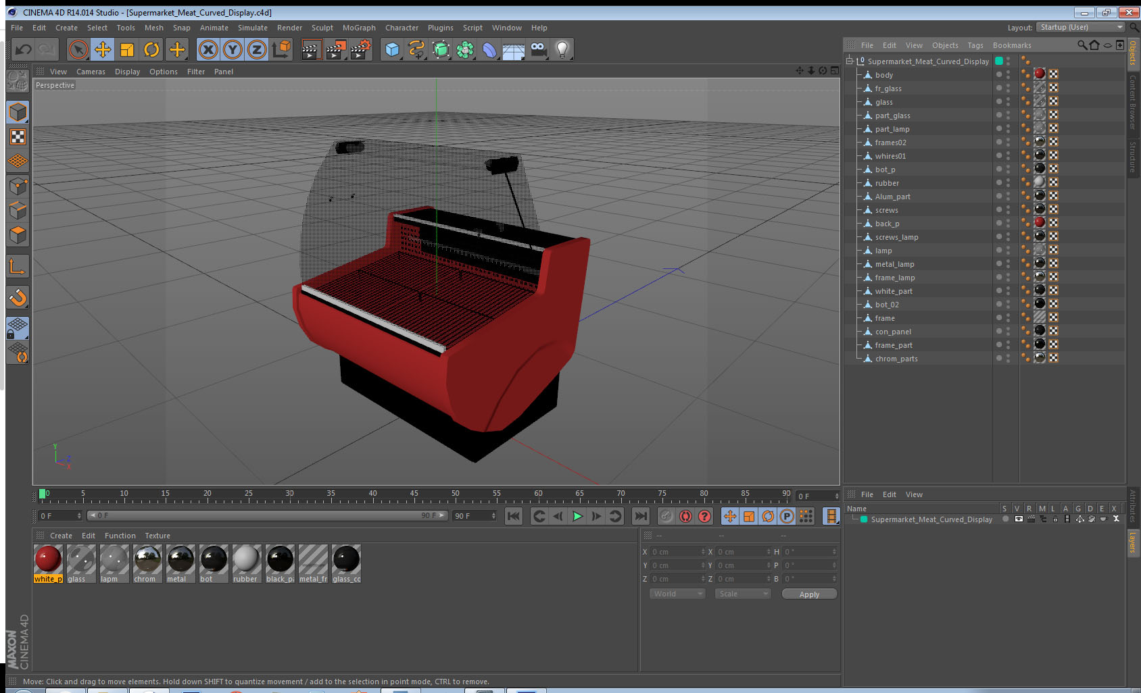Select the white_p red material

[48, 563]
